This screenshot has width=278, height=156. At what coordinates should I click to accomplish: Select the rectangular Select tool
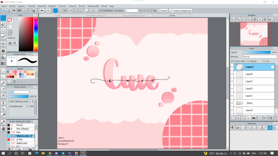pyautogui.click(x=3, y=71)
